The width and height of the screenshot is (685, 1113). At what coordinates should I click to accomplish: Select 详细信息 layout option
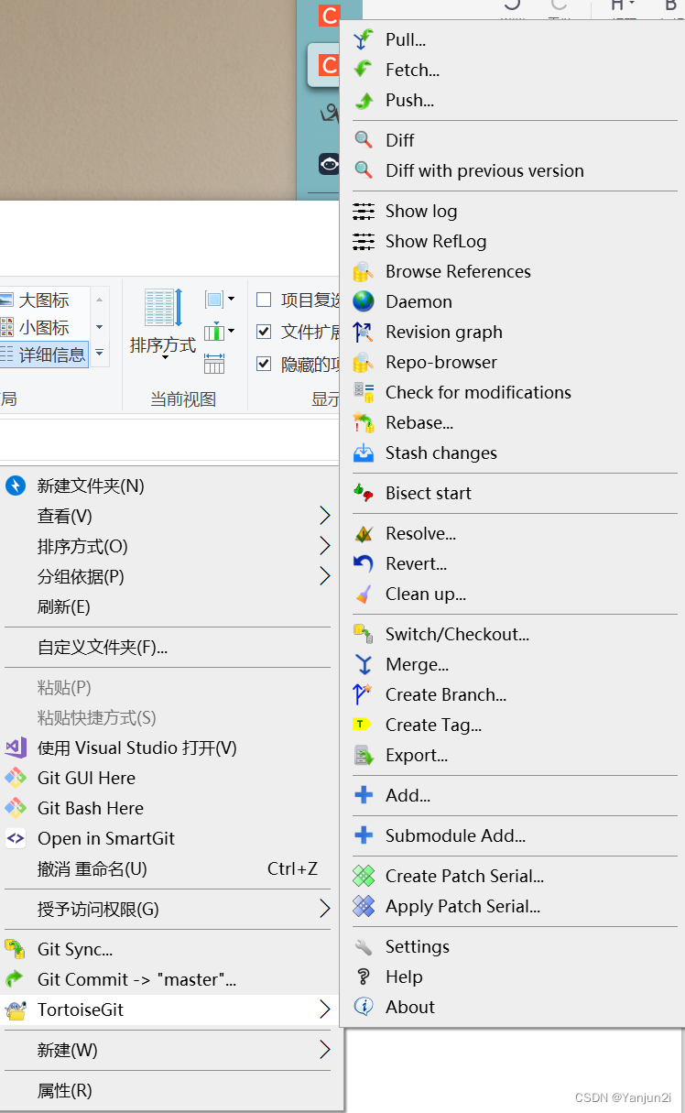point(44,355)
